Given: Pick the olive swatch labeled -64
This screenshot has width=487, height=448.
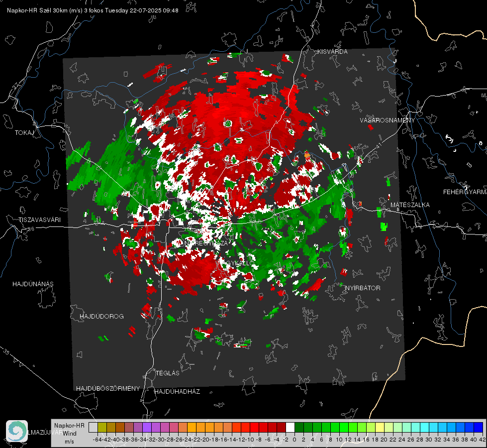Looking at the screenshot, I should point(102,428).
